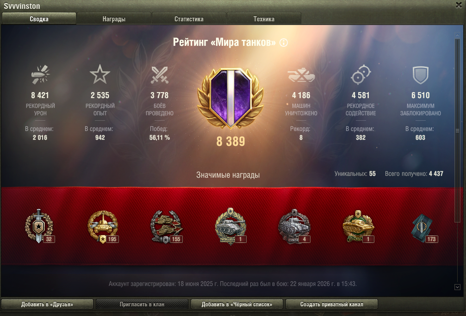
Task: Click the record assistance crosshair icon
Action: pos(360,74)
